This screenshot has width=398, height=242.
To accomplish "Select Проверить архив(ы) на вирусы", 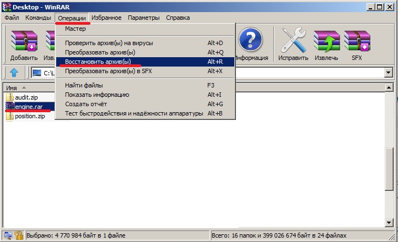I will pyautogui.click(x=109, y=43).
